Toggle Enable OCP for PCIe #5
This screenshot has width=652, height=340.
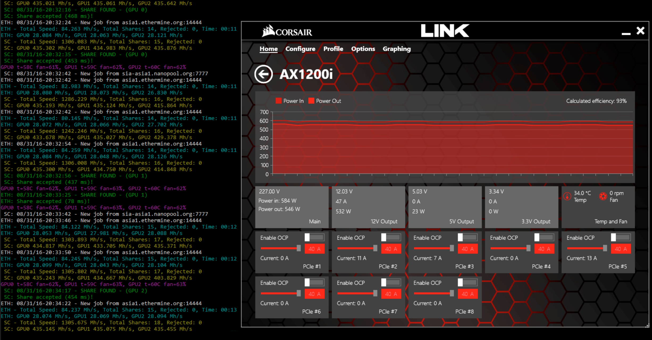click(x=621, y=237)
